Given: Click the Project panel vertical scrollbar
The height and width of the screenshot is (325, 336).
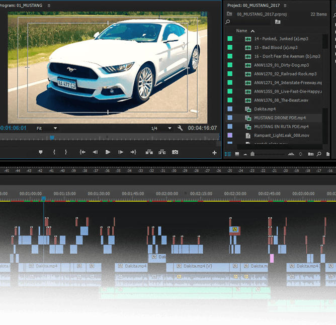Looking at the screenshot, I should (x=325, y=89).
